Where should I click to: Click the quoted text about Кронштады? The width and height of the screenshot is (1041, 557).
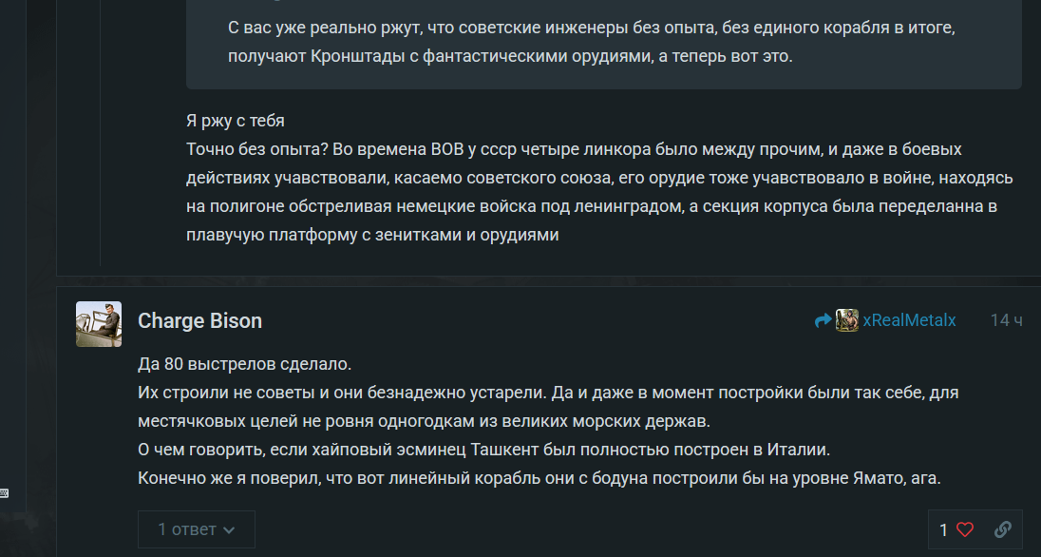pyautogui.click(x=592, y=42)
